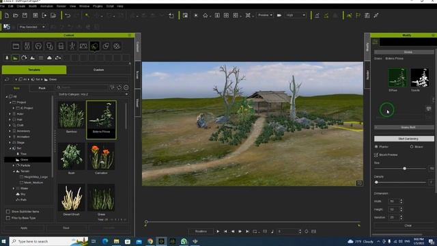Select the Bamboo grass thumbnail
Image resolution: width=437 pixels, height=246 pixels.
(x=71, y=117)
